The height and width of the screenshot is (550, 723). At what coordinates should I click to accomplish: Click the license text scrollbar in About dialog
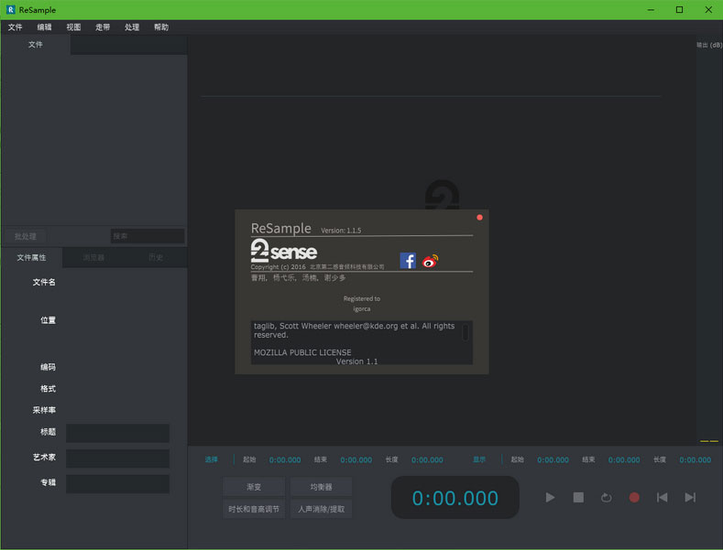click(466, 332)
